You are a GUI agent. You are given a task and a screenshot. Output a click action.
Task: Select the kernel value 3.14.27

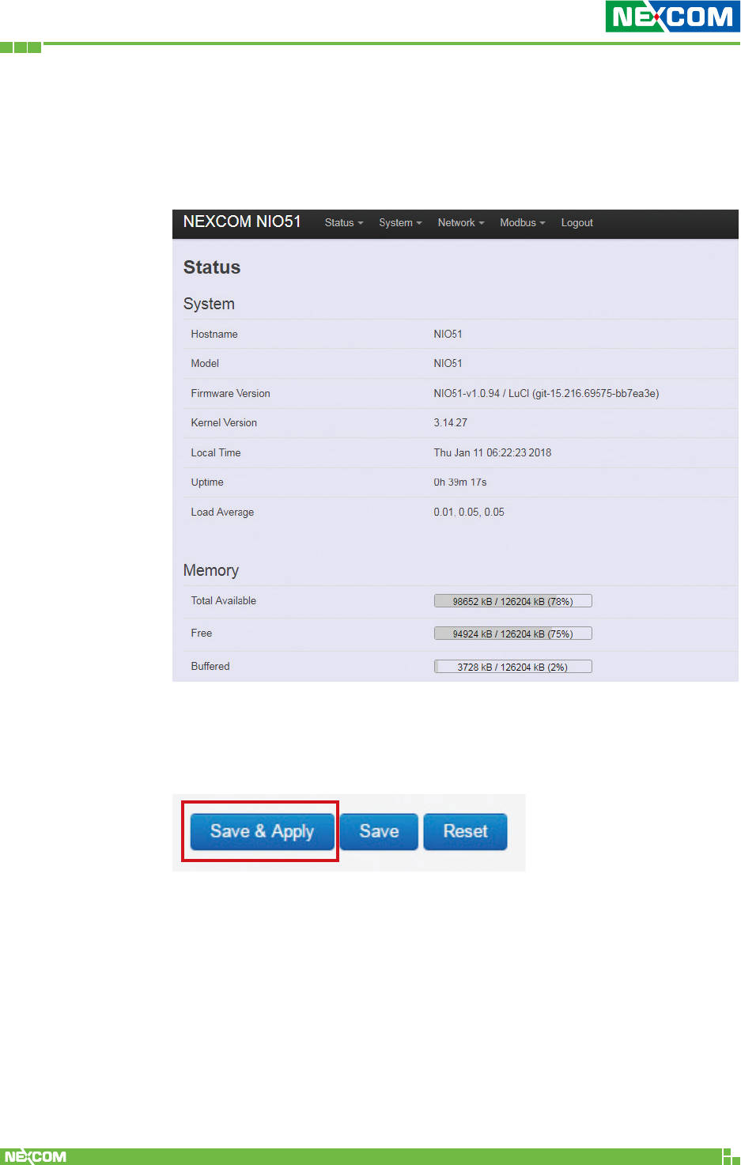coord(451,423)
